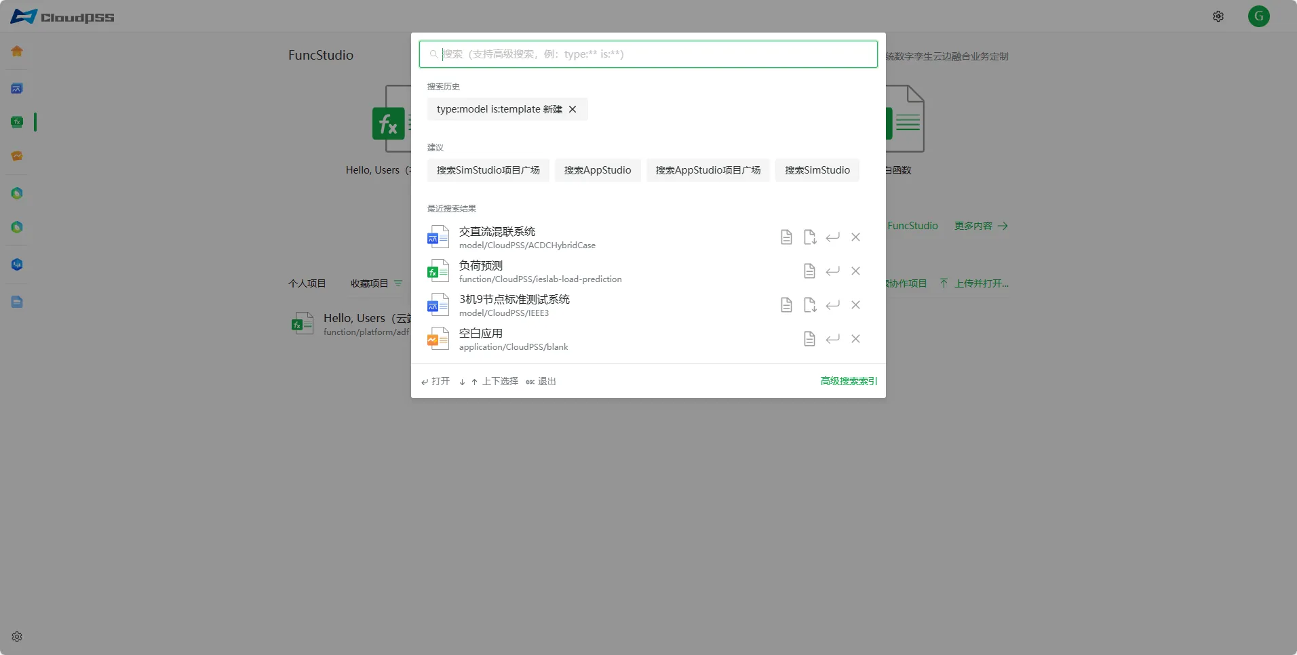View document details for 交直流混联系统
This screenshot has height=655, width=1297.
[786, 237]
